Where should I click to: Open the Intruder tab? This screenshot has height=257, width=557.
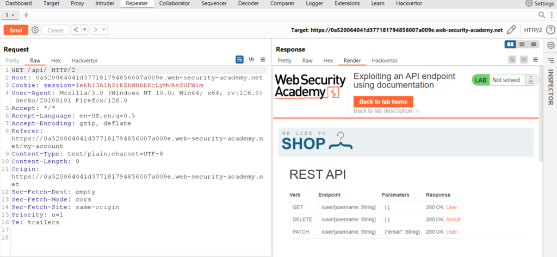pos(105,4)
